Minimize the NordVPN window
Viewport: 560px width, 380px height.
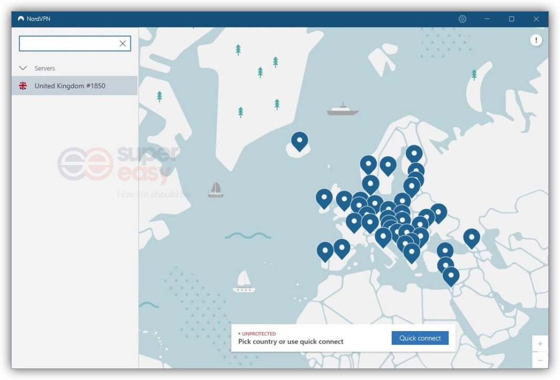[487, 19]
